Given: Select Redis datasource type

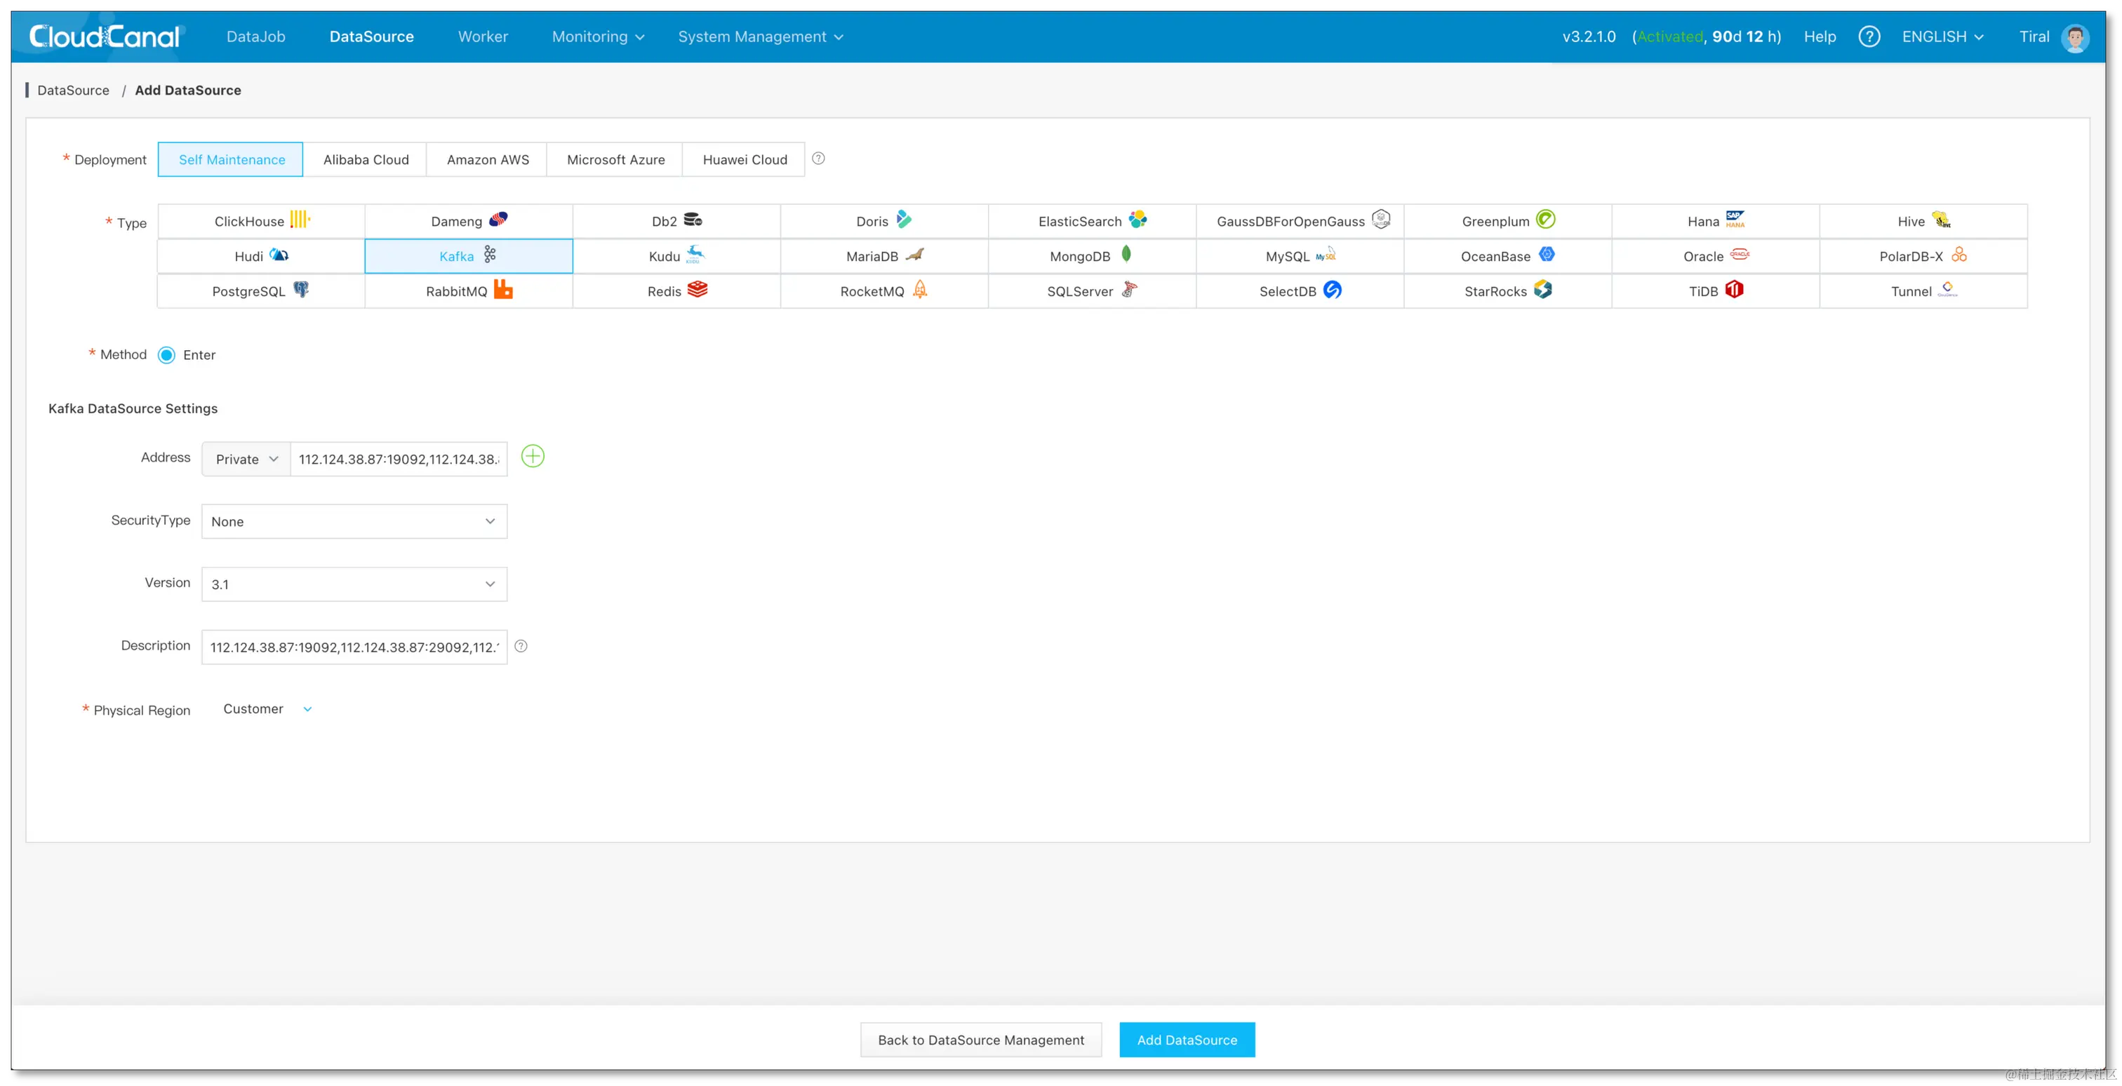Looking at the screenshot, I should click(x=676, y=290).
